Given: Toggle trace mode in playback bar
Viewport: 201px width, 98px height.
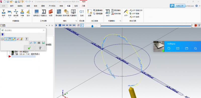Looking at the screenshot, I should pos(78,25).
